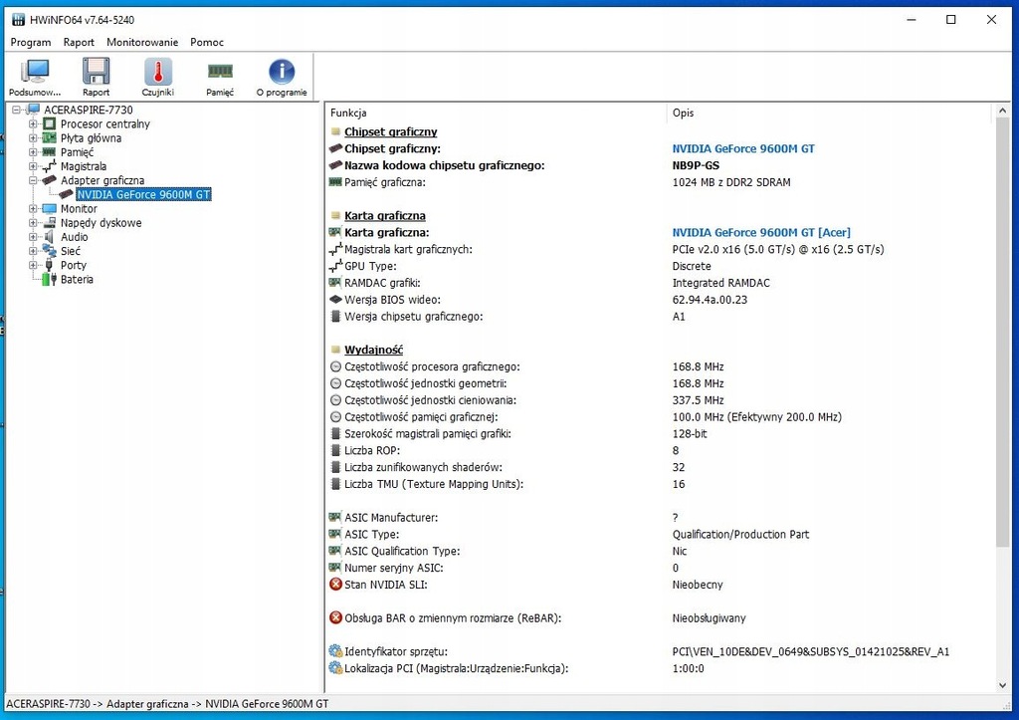Click the Sieć network icon
1019x720 pixels.
click(50, 251)
